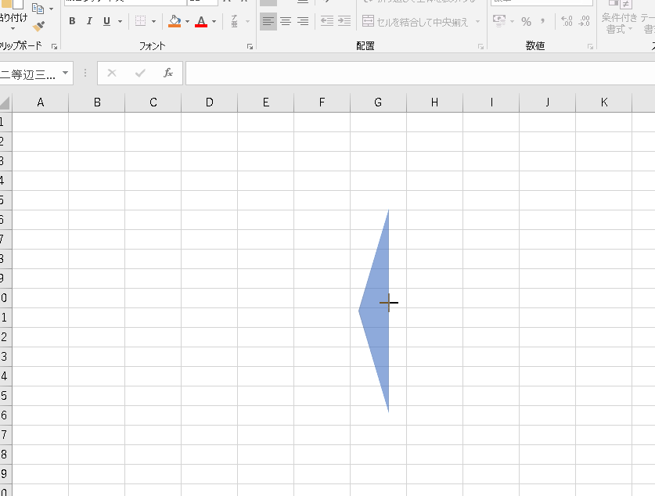
Task: Click the Format Painter brush icon
Action: [x=38, y=27]
